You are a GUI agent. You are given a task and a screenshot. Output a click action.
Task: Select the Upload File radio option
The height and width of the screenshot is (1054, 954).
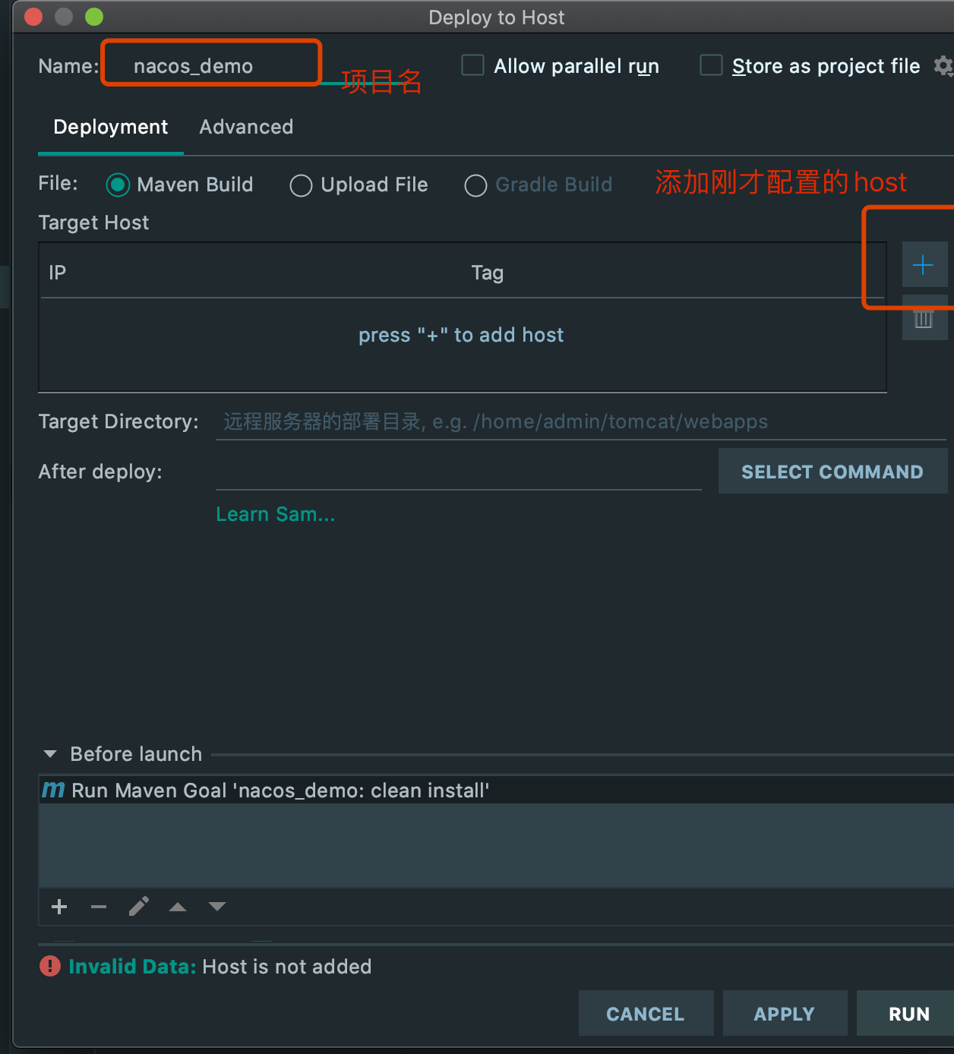(301, 185)
